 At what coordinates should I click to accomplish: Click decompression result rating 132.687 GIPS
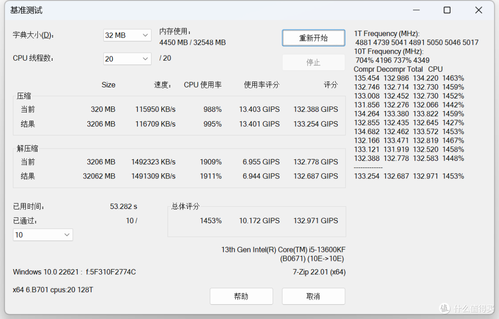[x=316, y=176]
